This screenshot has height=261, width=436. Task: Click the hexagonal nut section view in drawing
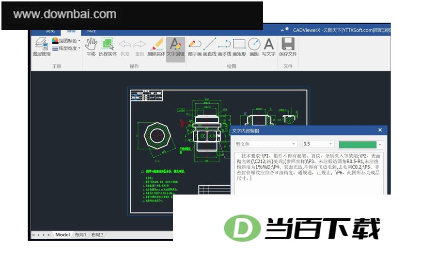pyautogui.click(x=157, y=136)
